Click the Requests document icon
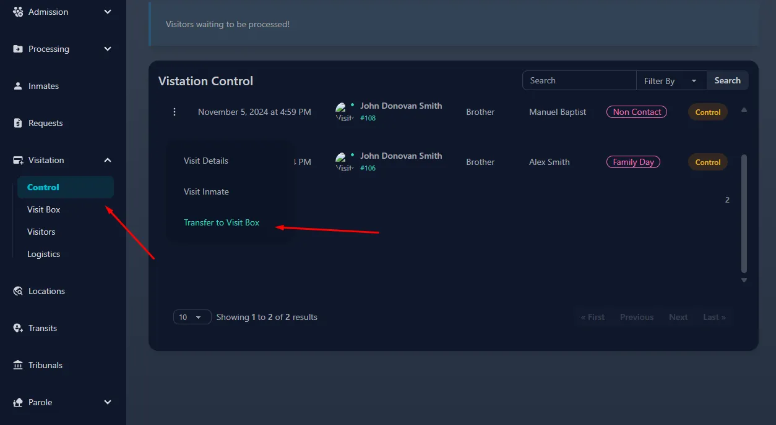 click(18, 123)
